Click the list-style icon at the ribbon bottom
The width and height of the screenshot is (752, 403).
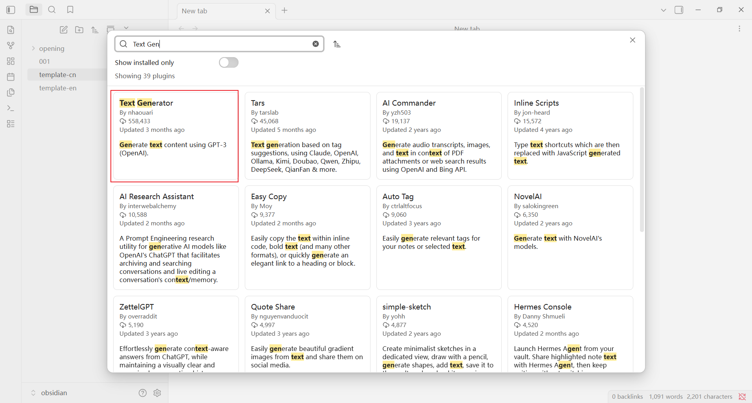pos(11,124)
